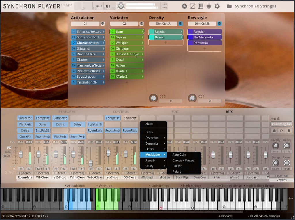The image size is (295, 220).
Task: Select Chorus + Flanger effect
Action: [x=184, y=160]
